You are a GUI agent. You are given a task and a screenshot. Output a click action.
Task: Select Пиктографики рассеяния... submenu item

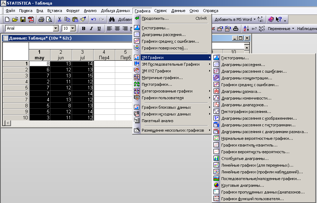[x=264, y=112]
